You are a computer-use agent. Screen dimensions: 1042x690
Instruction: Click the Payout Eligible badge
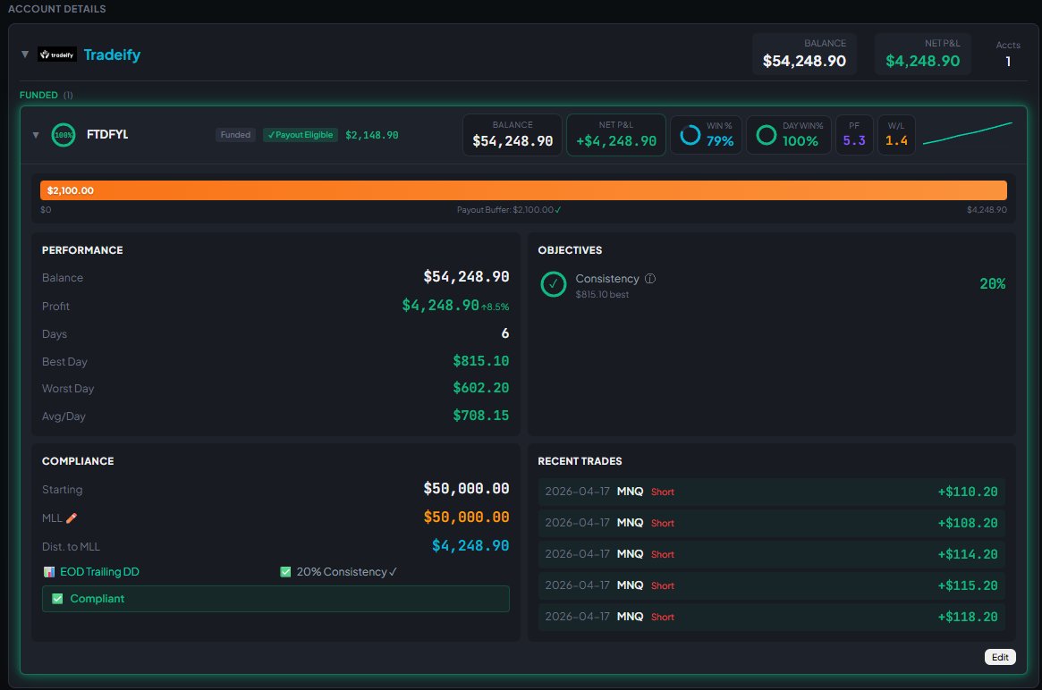point(301,135)
